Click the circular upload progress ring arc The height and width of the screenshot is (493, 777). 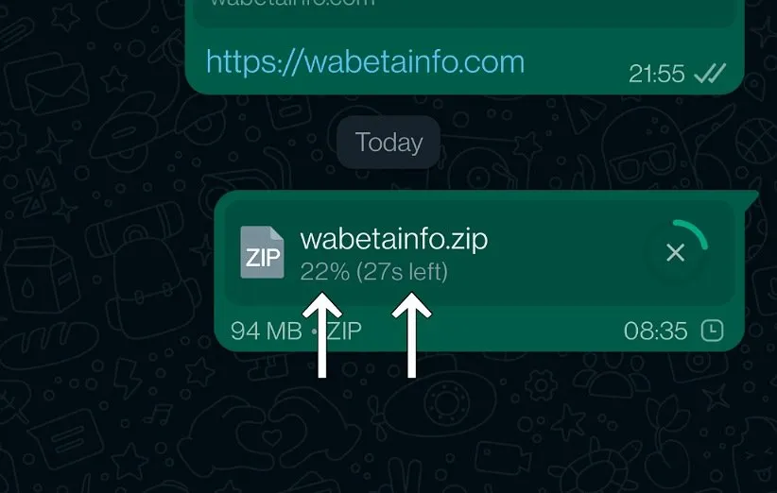692,233
